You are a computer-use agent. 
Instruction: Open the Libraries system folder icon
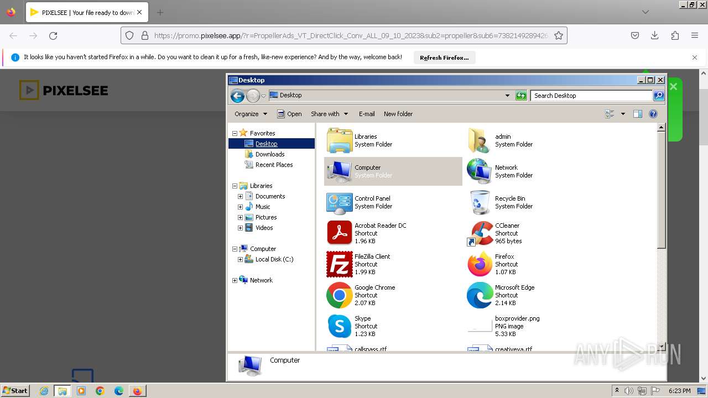339,140
